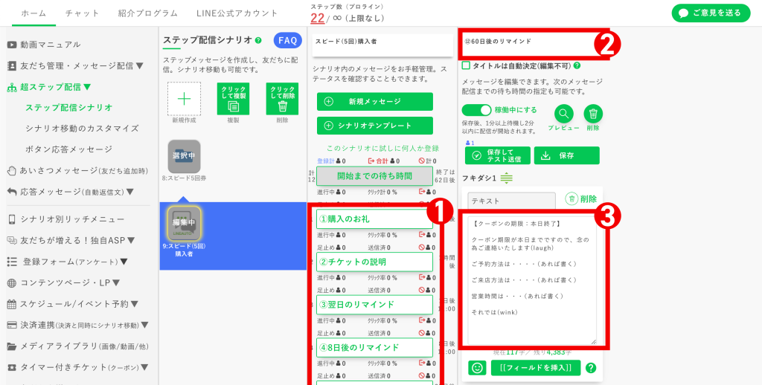Select the ②チケットの説明 message
This screenshot has height=385, width=762.
tap(375, 262)
